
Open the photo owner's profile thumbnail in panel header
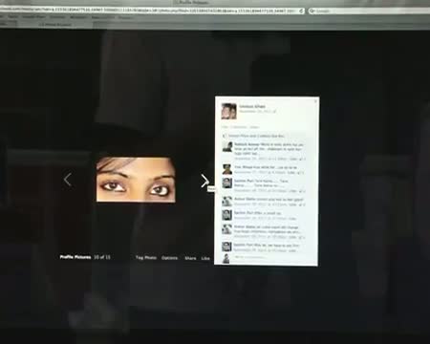(x=229, y=111)
